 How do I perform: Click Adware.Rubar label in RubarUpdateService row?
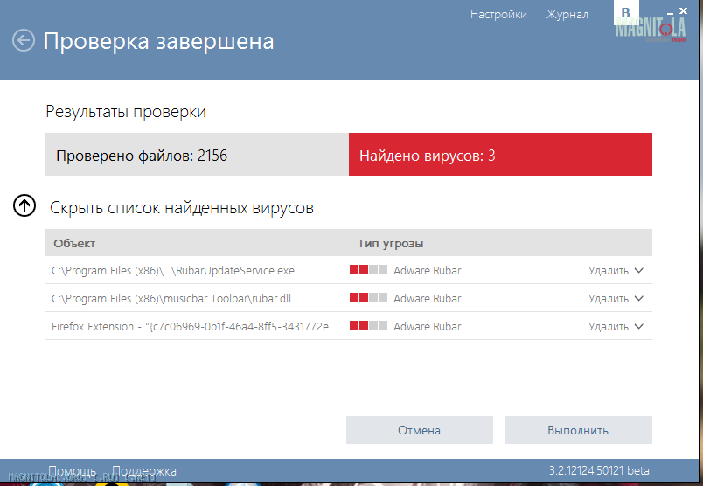pyautogui.click(x=428, y=271)
